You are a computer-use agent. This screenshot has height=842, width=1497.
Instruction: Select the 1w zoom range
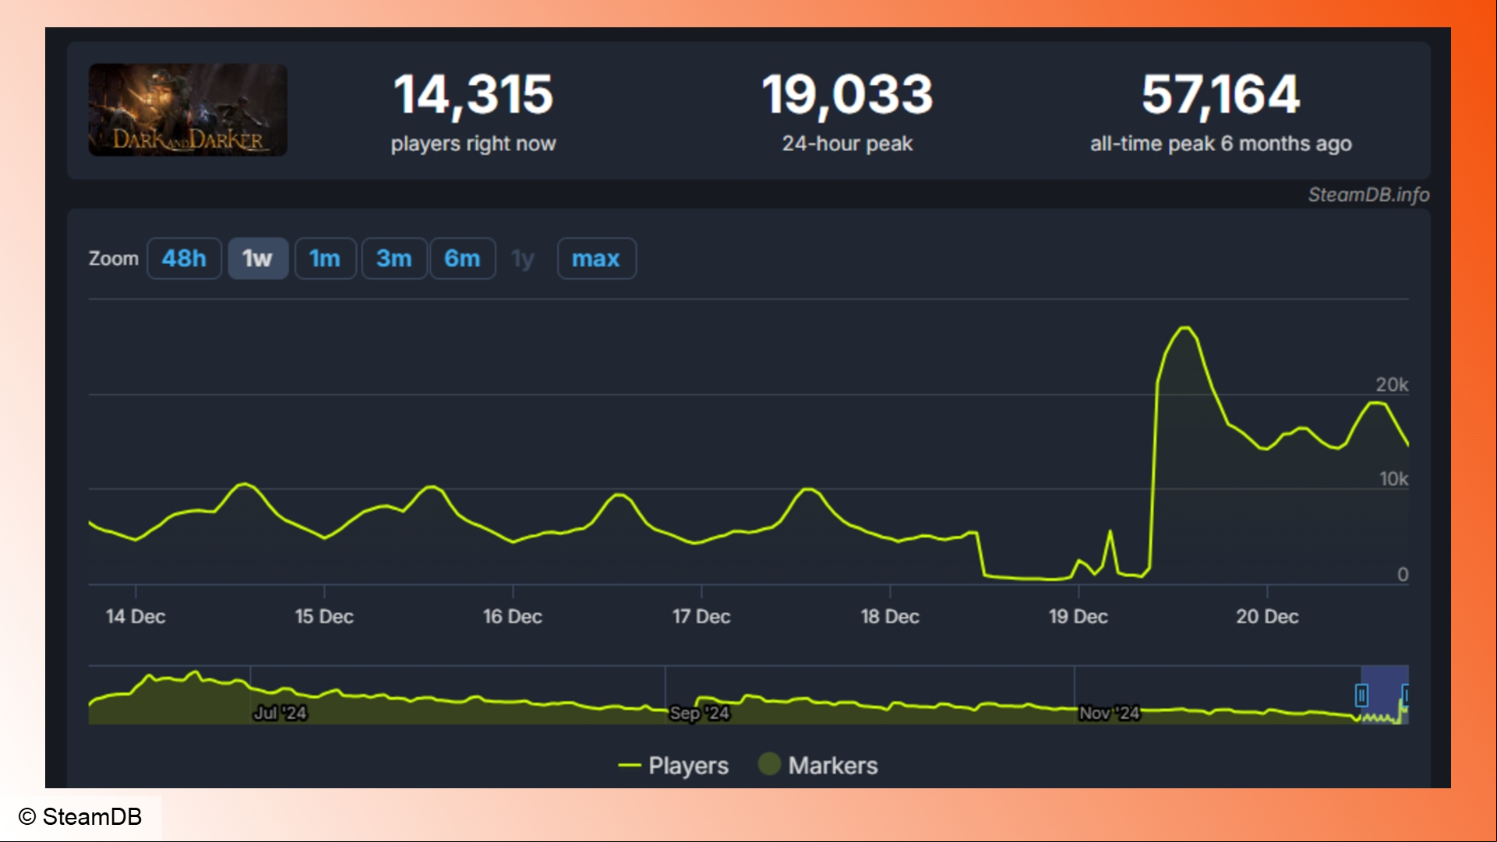[x=258, y=259]
